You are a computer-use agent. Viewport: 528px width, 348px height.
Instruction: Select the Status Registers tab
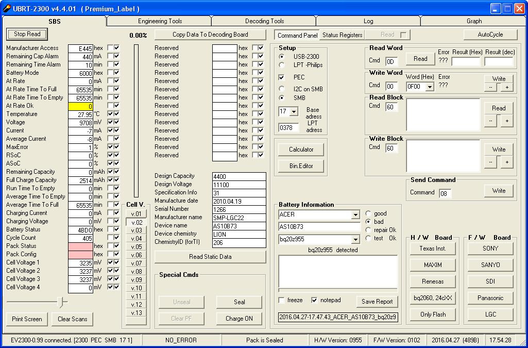[342, 35]
